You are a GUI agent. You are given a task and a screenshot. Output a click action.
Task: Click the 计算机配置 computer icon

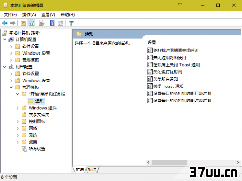click(x=11, y=39)
